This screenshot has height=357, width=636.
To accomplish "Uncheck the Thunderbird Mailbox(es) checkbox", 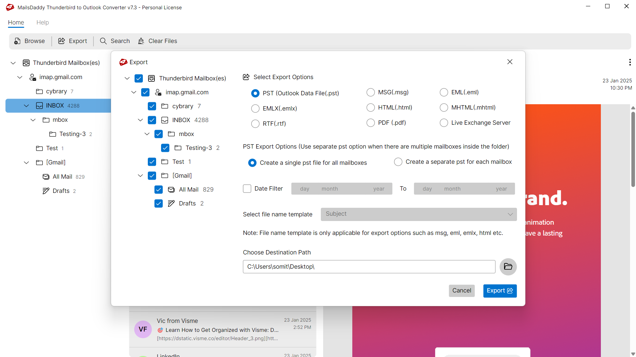I will coord(139,78).
